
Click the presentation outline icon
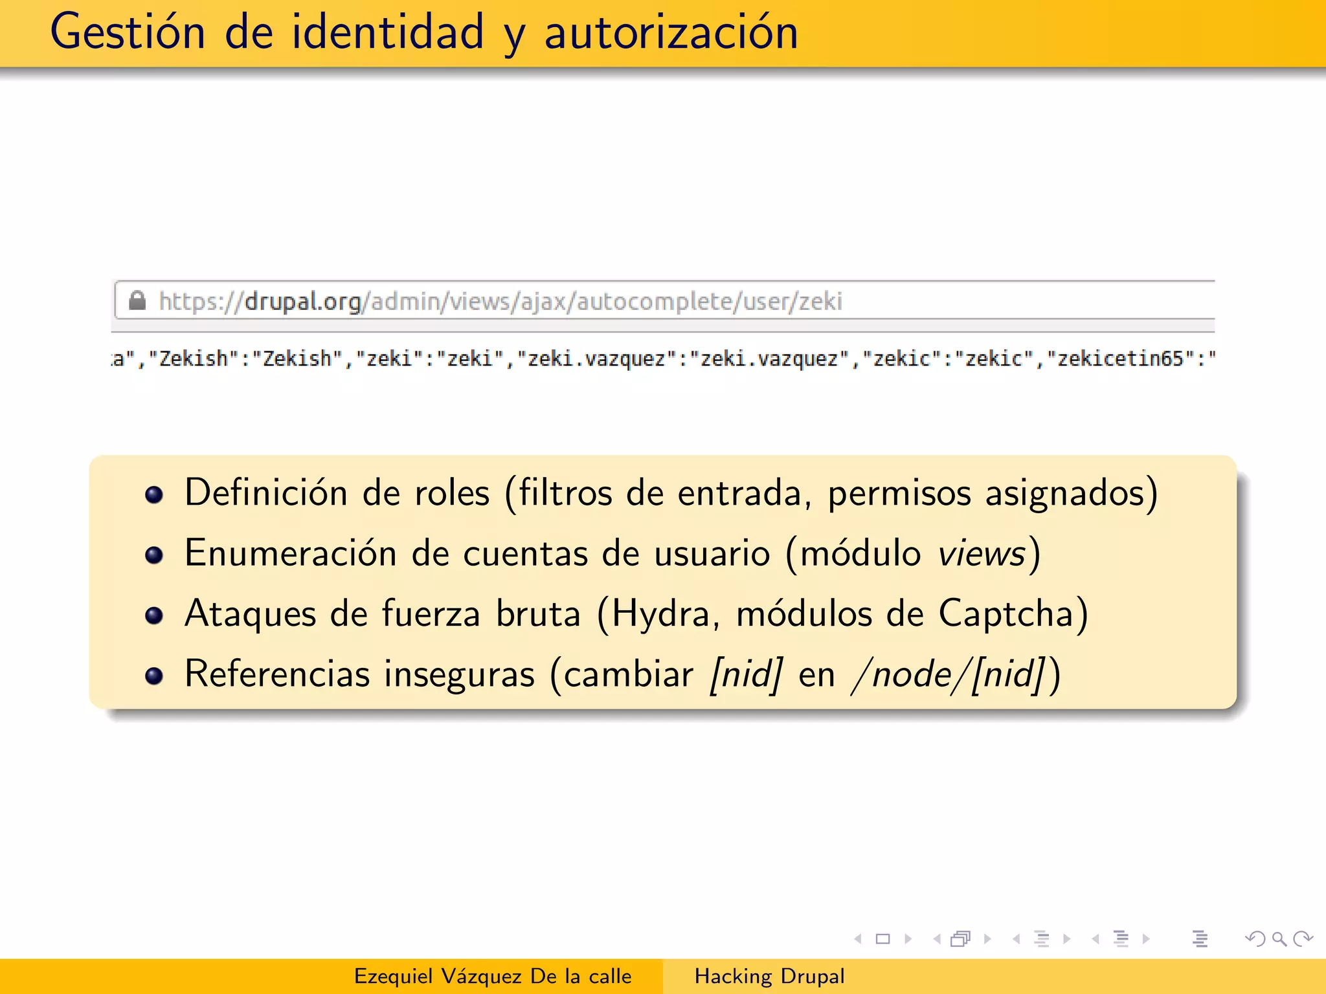click(1200, 939)
